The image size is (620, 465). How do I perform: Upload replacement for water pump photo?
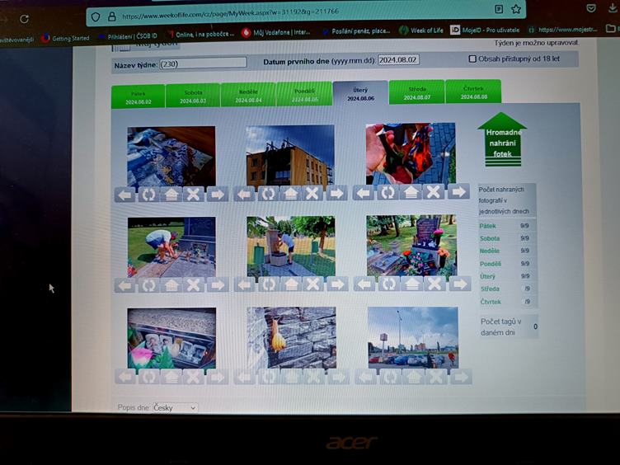tap(291, 284)
